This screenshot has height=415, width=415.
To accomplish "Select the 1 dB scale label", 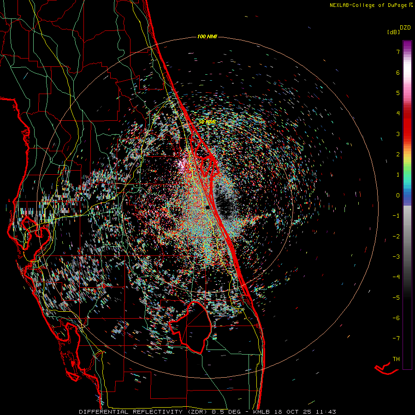I will click(x=397, y=175).
